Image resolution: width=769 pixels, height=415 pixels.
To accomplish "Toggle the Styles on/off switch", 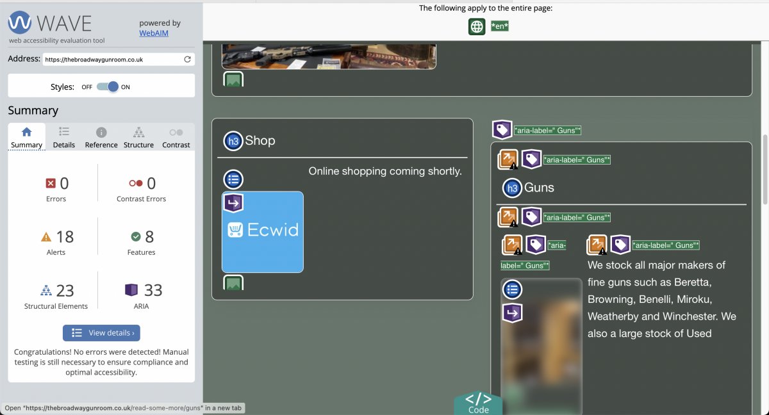I will pyautogui.click(x=108, y=86).
